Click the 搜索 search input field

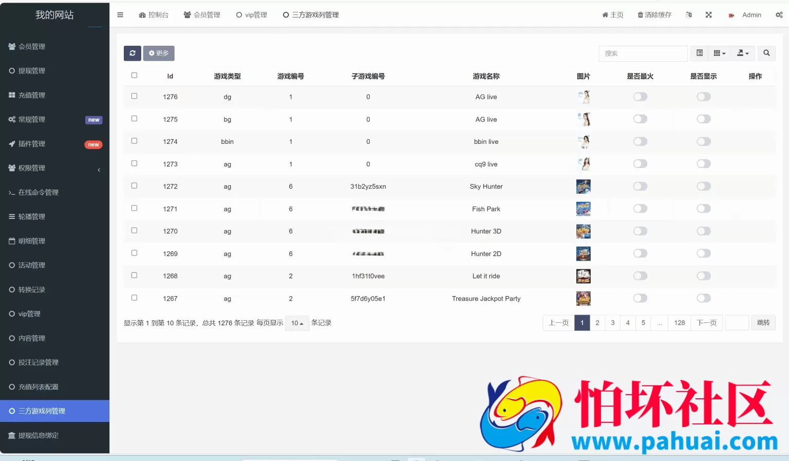[x=643, y=53]
